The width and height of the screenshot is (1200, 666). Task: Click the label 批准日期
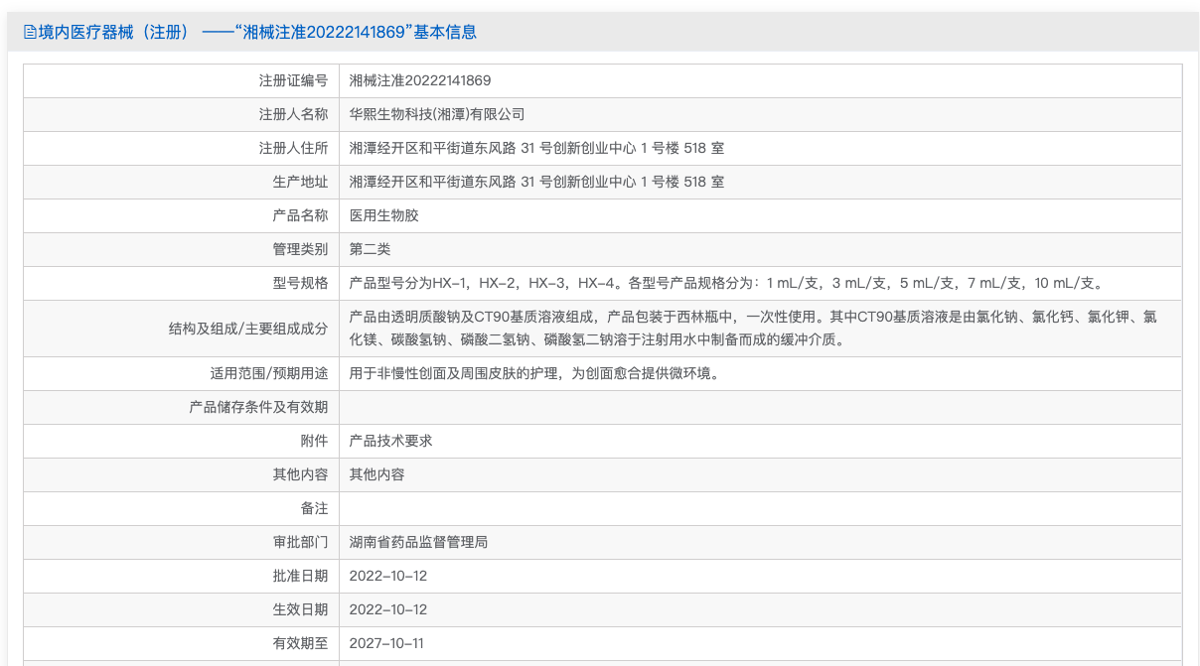pyautogui.click(x=300, y=576)
